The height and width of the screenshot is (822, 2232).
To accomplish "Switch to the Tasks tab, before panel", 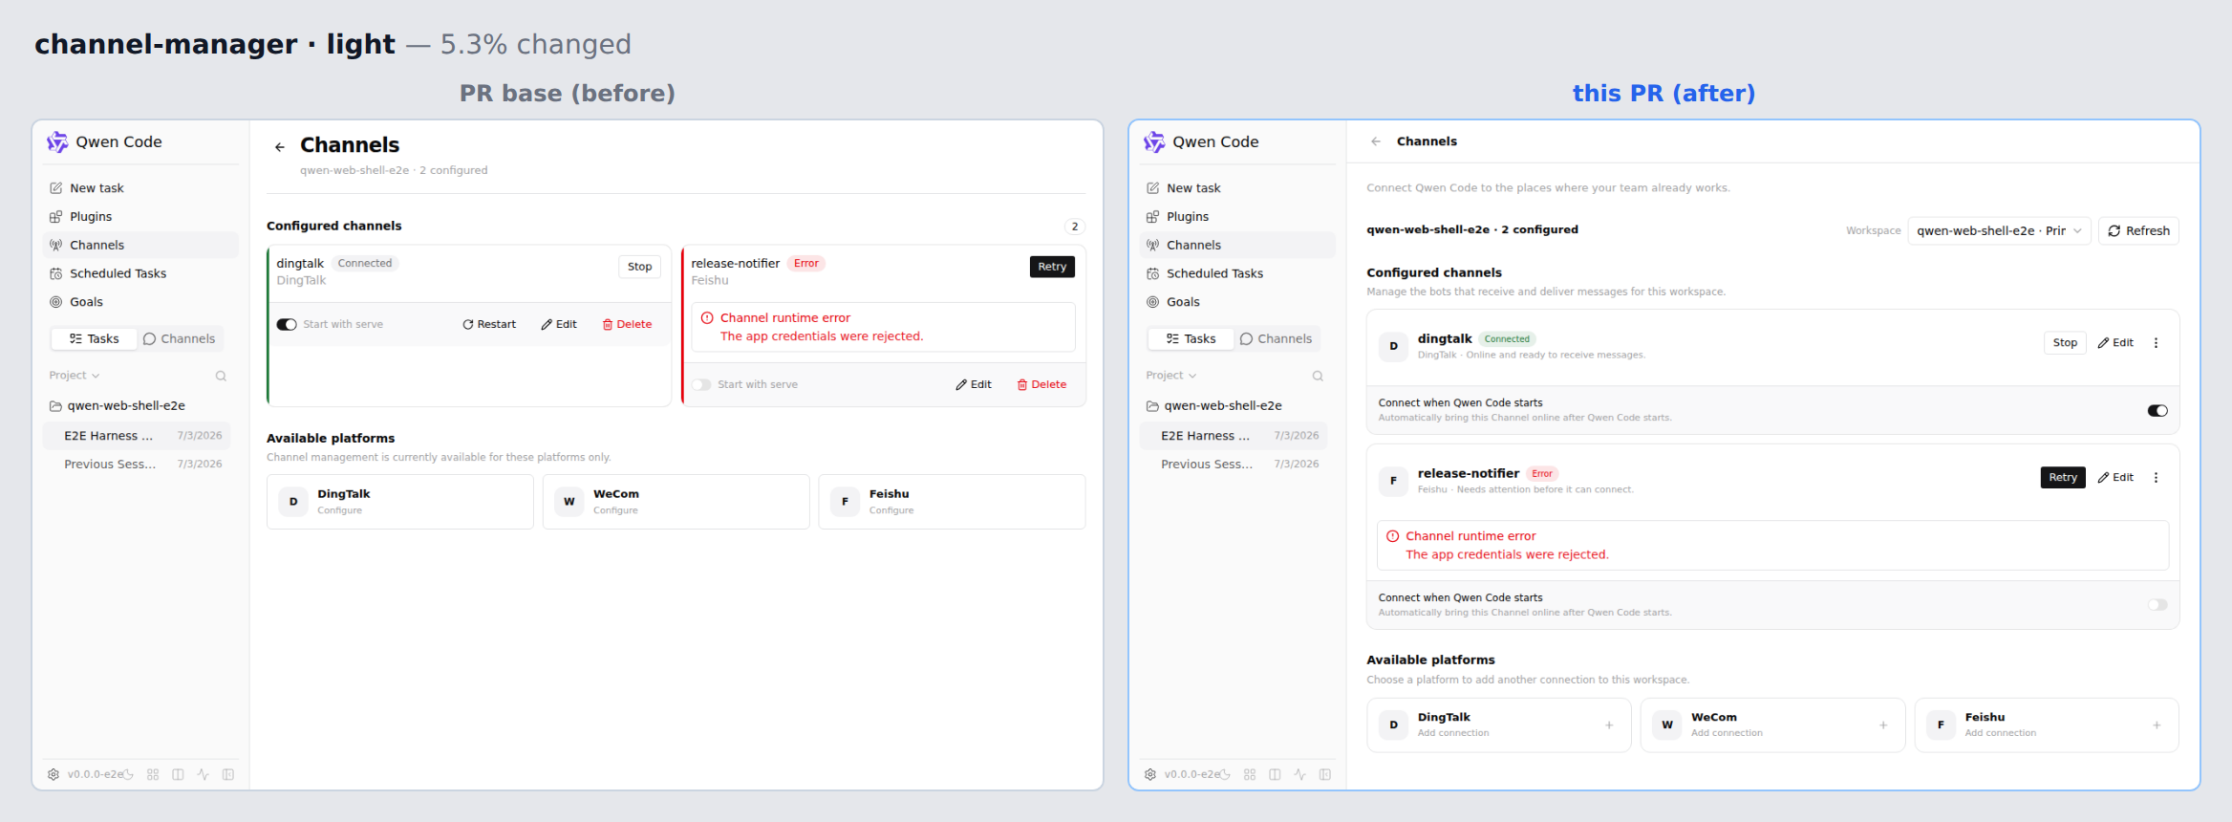I will (x=94, y=339).
